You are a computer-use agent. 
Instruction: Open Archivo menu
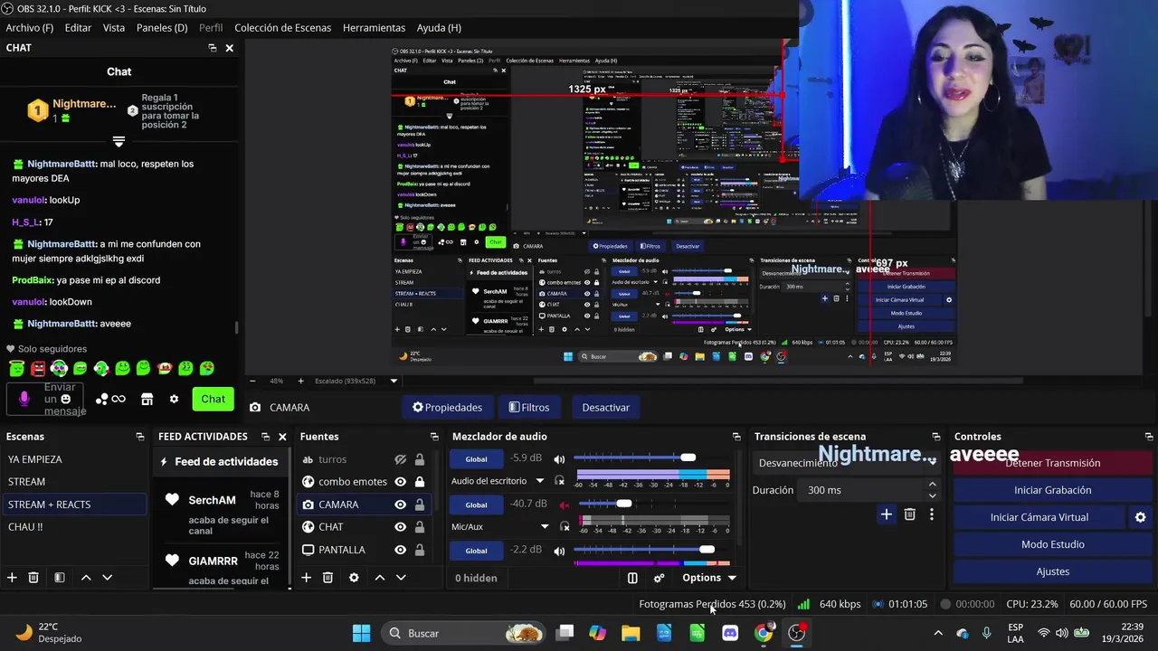[x=28, y=28]
